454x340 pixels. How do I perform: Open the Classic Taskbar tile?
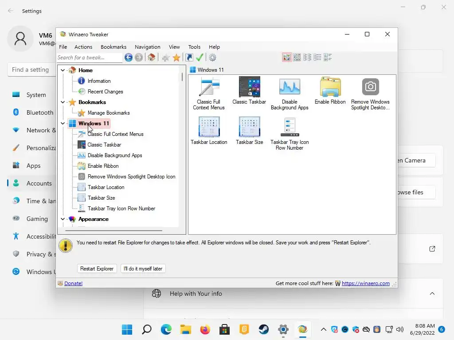(x=249, y=90)
